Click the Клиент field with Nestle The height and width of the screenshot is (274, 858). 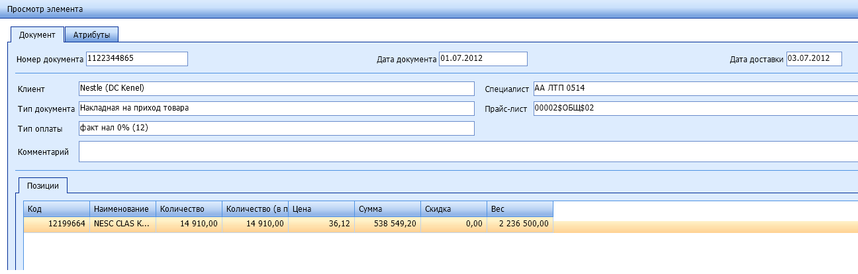pyautogui.click(x=276, y=89)
